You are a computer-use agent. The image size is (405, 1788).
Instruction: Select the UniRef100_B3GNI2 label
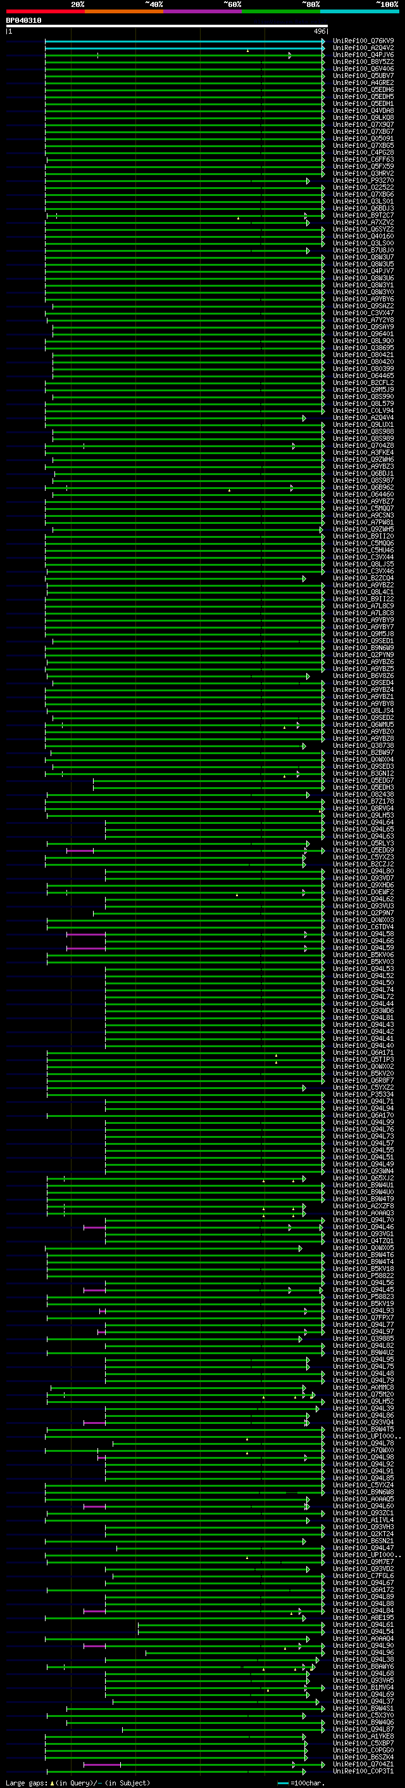pos(363,773)
